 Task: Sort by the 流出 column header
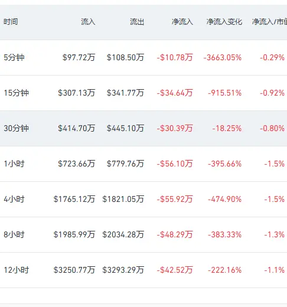[137, 22]
